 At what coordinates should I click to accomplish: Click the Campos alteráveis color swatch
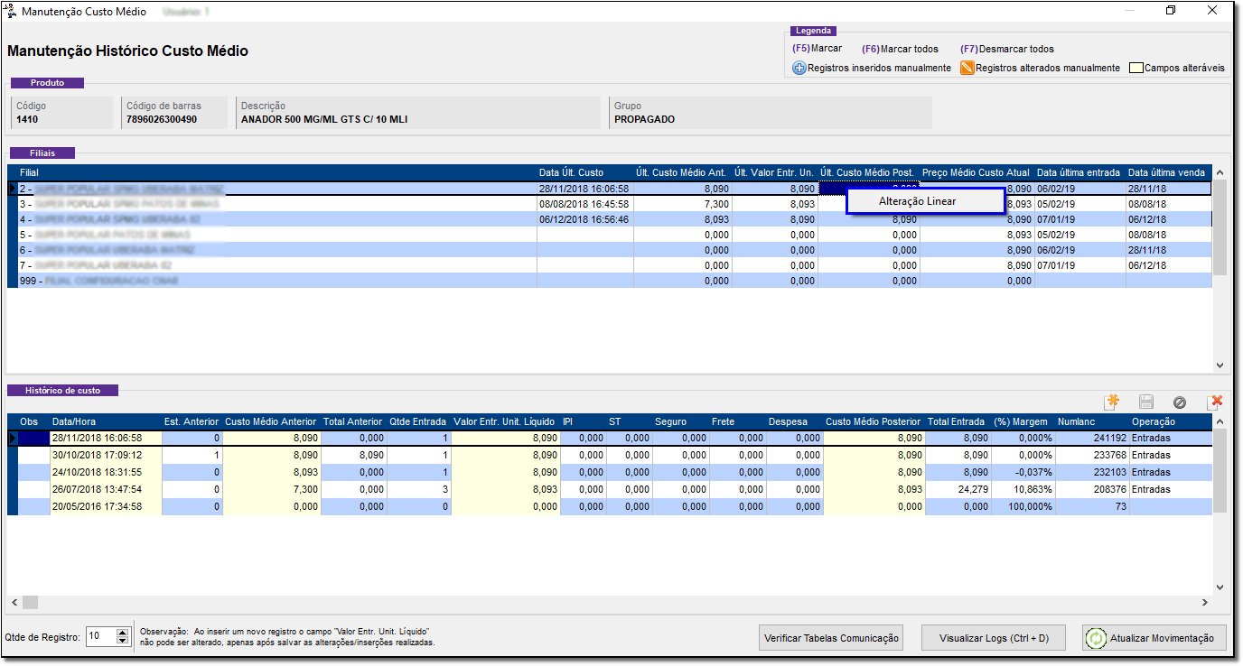[x=1136, y=69]
